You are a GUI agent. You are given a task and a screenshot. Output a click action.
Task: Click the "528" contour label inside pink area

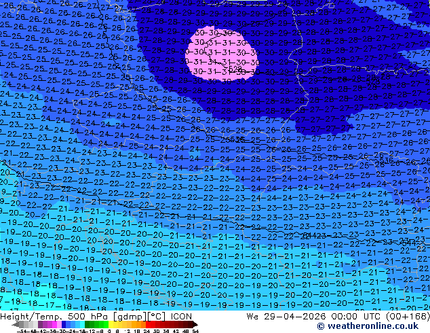coord(235,68)
